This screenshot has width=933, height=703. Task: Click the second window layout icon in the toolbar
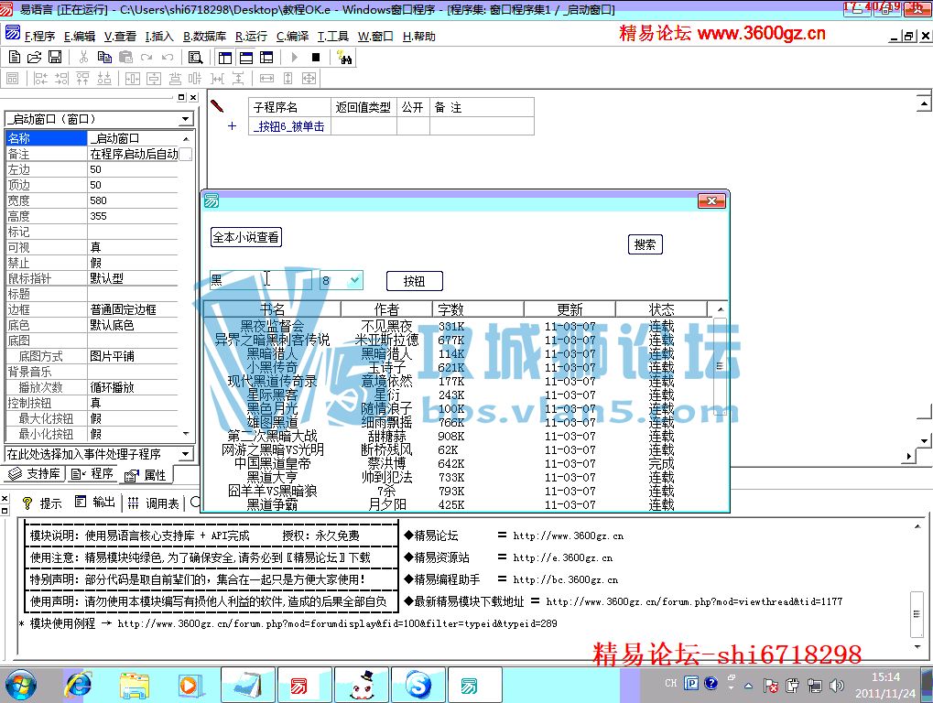coord(246,58)
